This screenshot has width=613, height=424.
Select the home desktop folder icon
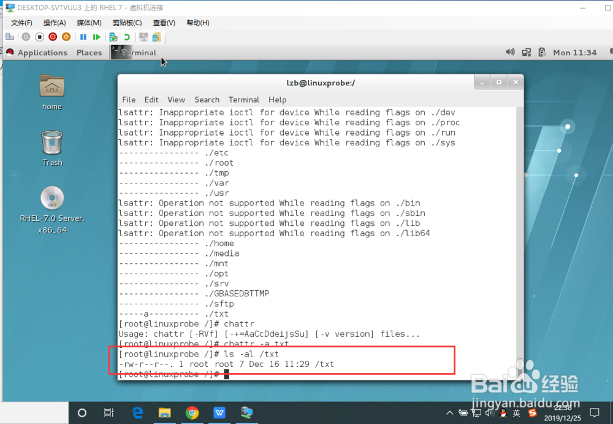pos(52,93)
